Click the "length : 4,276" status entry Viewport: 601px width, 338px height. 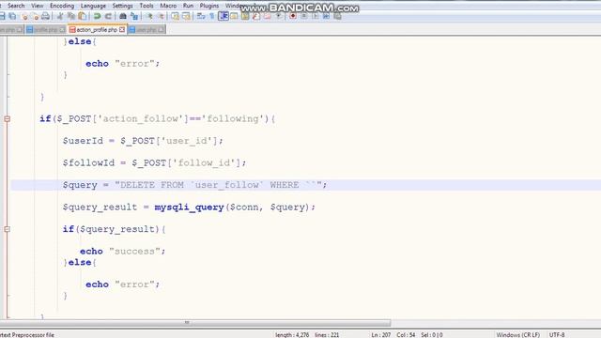(292, 335)
